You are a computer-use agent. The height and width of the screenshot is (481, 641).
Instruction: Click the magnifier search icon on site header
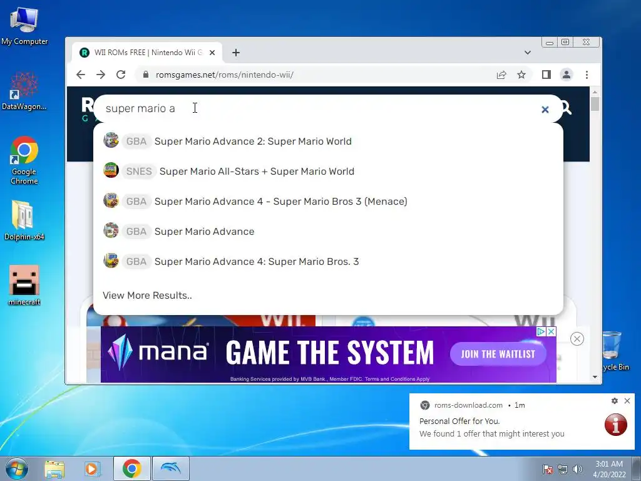[567, 108]
